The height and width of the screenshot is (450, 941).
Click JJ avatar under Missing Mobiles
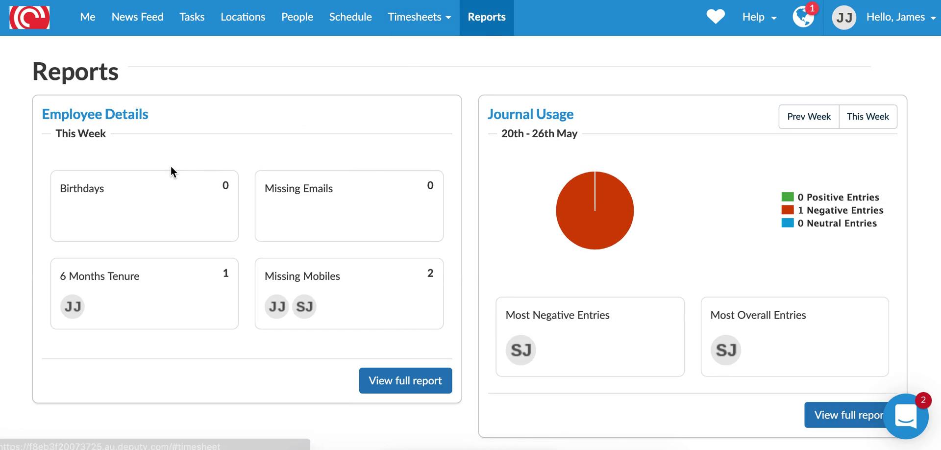(x=277, y=307)
